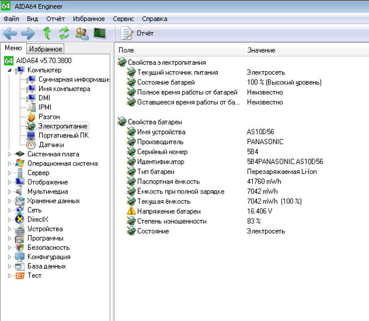The image size is (369, 321).
Task: Click the printer icon beside Устройства
Action: (20, 229)
